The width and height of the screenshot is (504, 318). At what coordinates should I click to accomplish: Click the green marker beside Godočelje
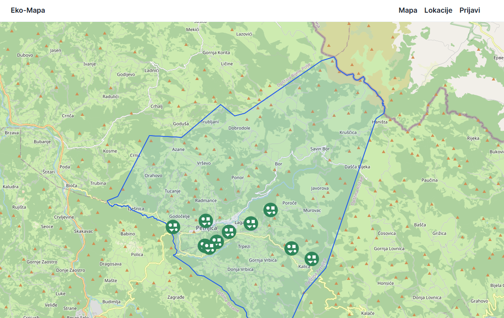pyautogui.click(x=173, y=227)
